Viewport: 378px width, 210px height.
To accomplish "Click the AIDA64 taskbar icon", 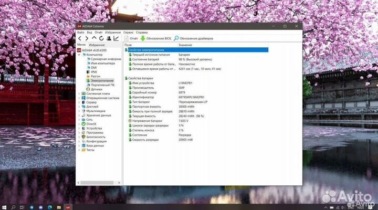I will (68, 207).
